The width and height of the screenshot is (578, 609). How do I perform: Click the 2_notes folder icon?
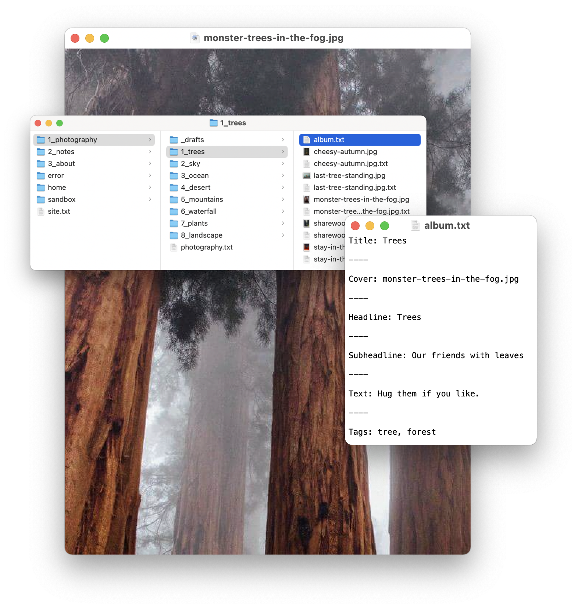[x=41, y=152]
